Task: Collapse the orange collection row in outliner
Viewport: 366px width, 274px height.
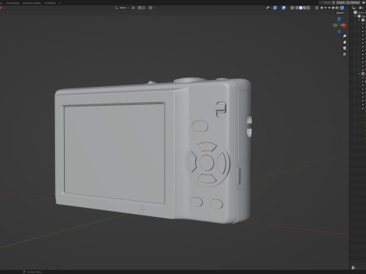Action: point(359,74)
